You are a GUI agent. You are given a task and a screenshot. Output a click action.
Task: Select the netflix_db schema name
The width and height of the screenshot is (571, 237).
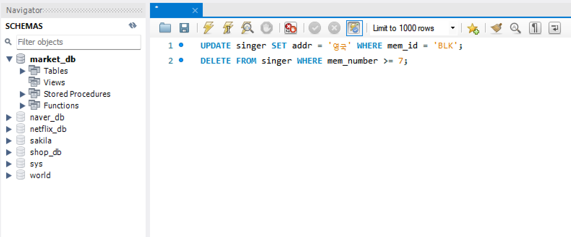[48, 129]
